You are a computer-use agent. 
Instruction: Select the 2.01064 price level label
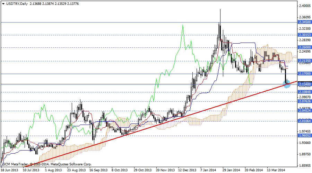[305, 121]
